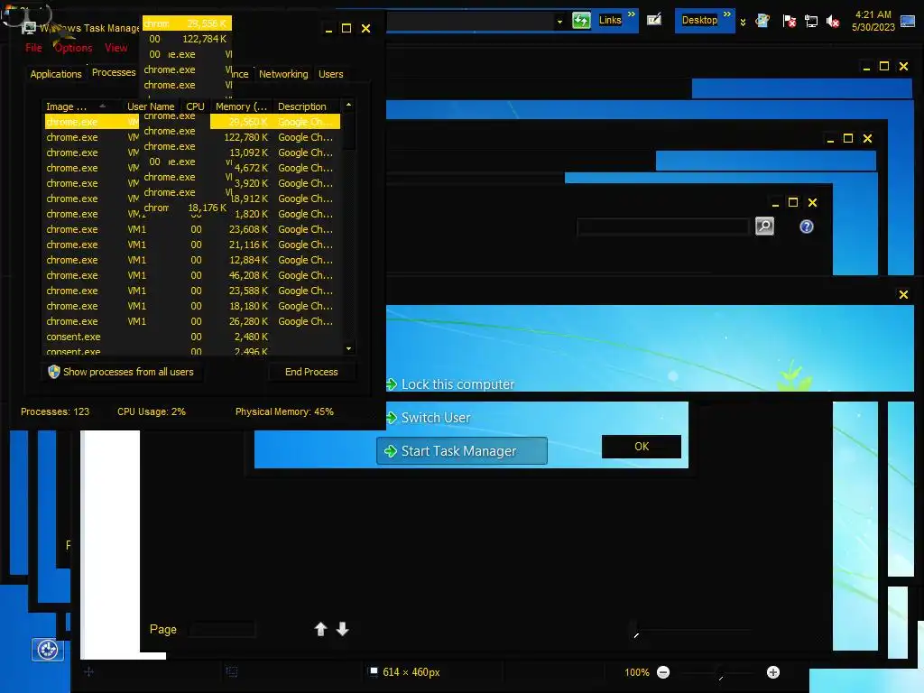Switch to the Applications tab
The width and height of the screenshot is (924, 693).
click(x=56, y=74)
